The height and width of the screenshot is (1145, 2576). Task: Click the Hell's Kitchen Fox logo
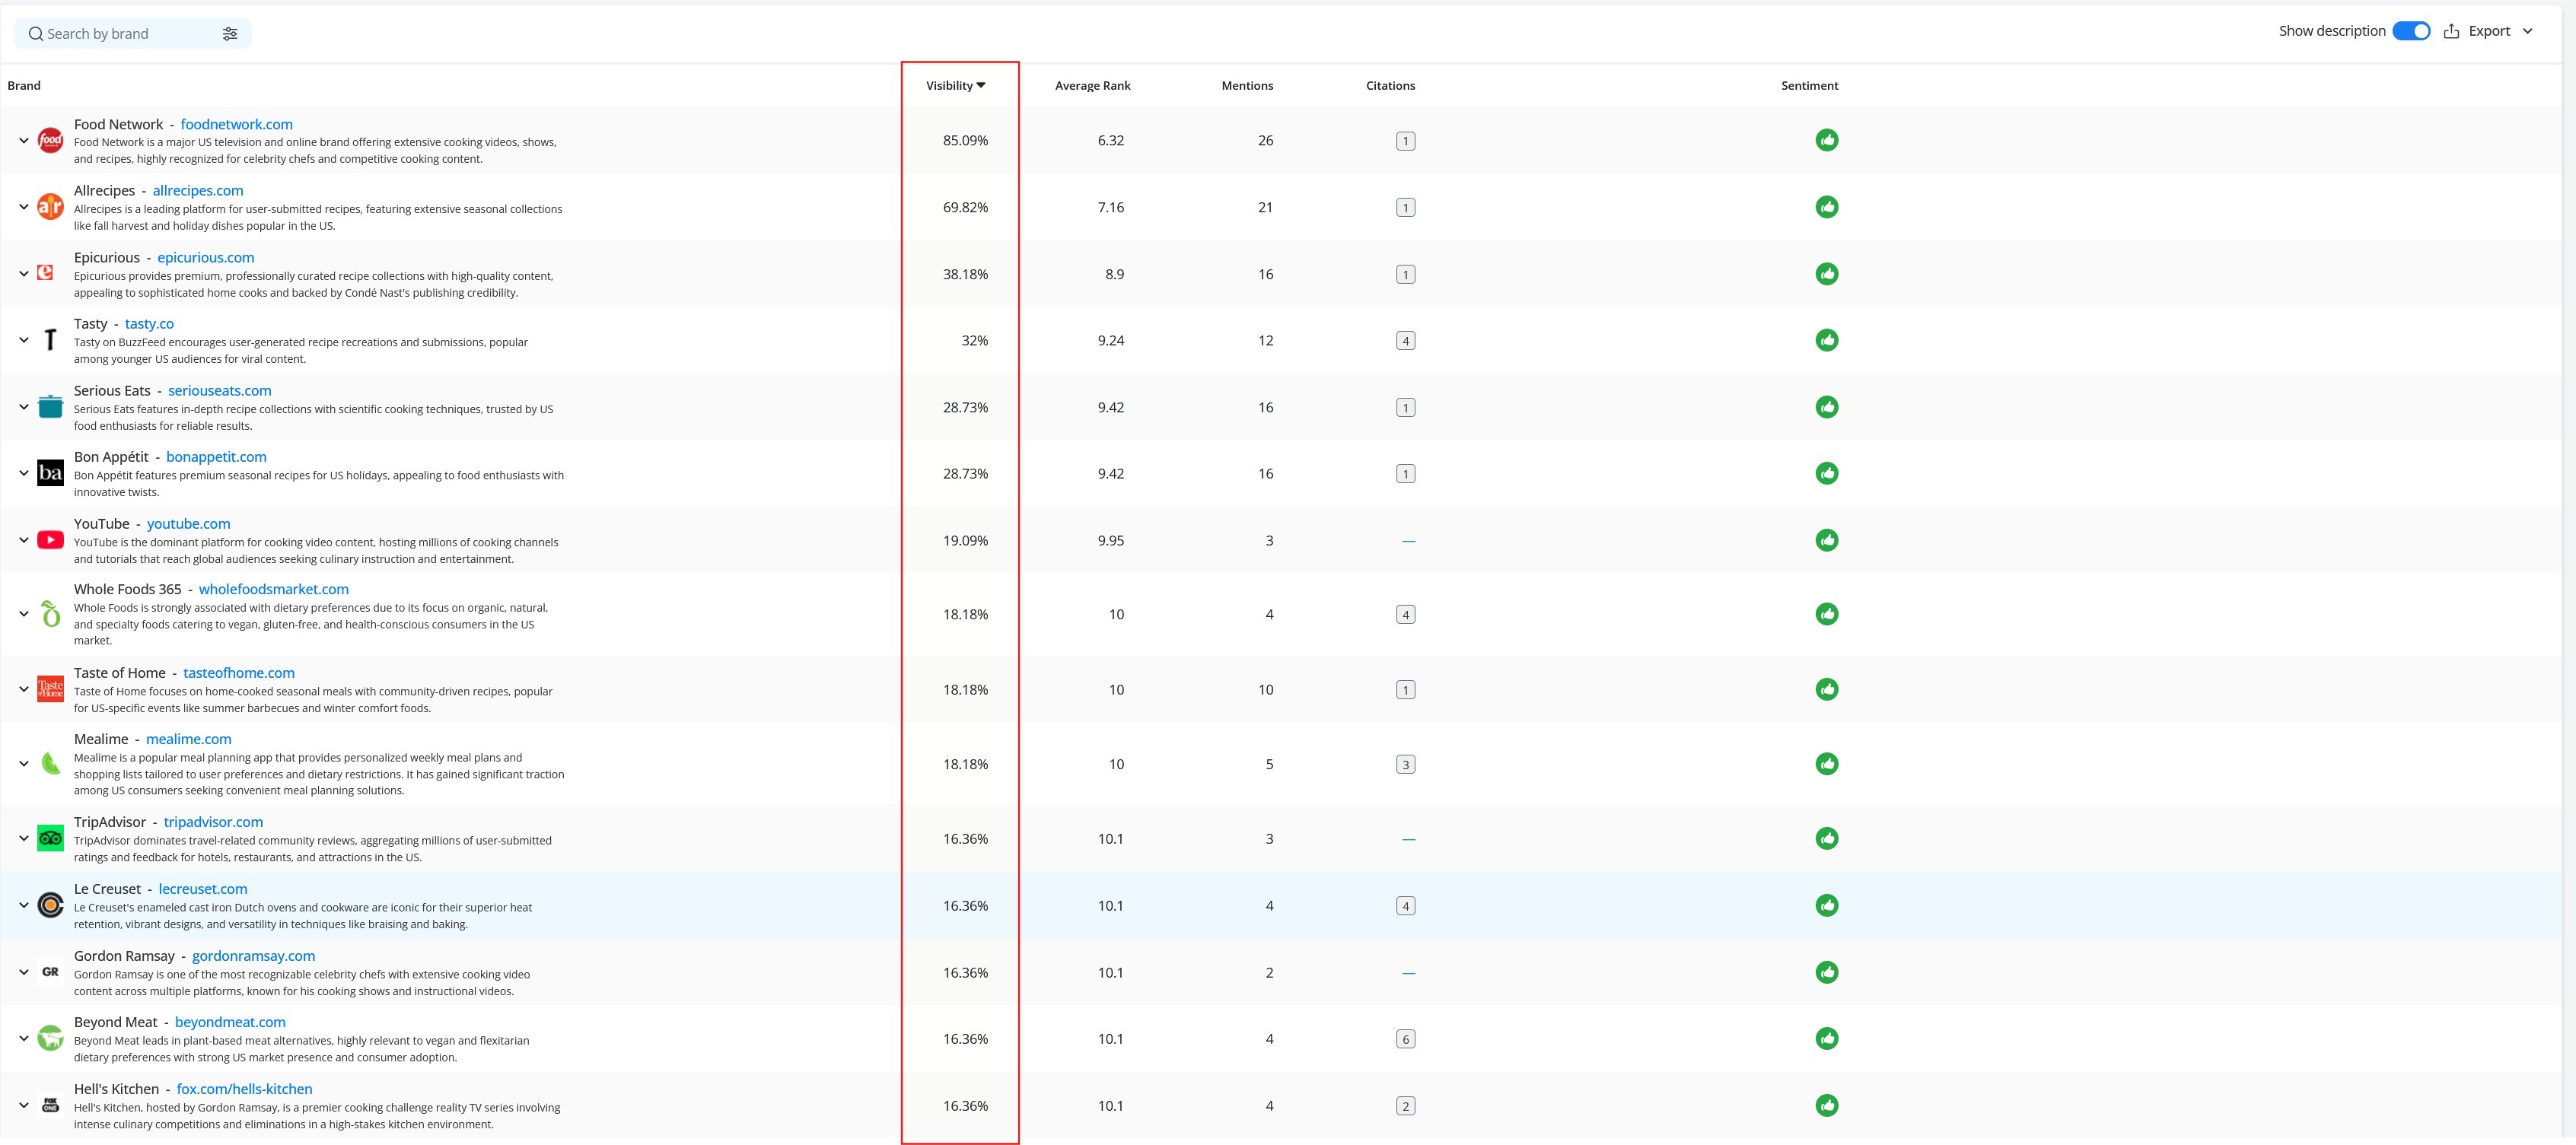click(50, 1105)
